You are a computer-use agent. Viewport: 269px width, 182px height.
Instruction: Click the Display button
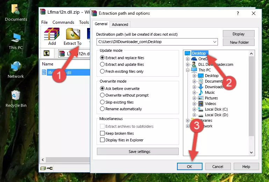pos(239,34)
